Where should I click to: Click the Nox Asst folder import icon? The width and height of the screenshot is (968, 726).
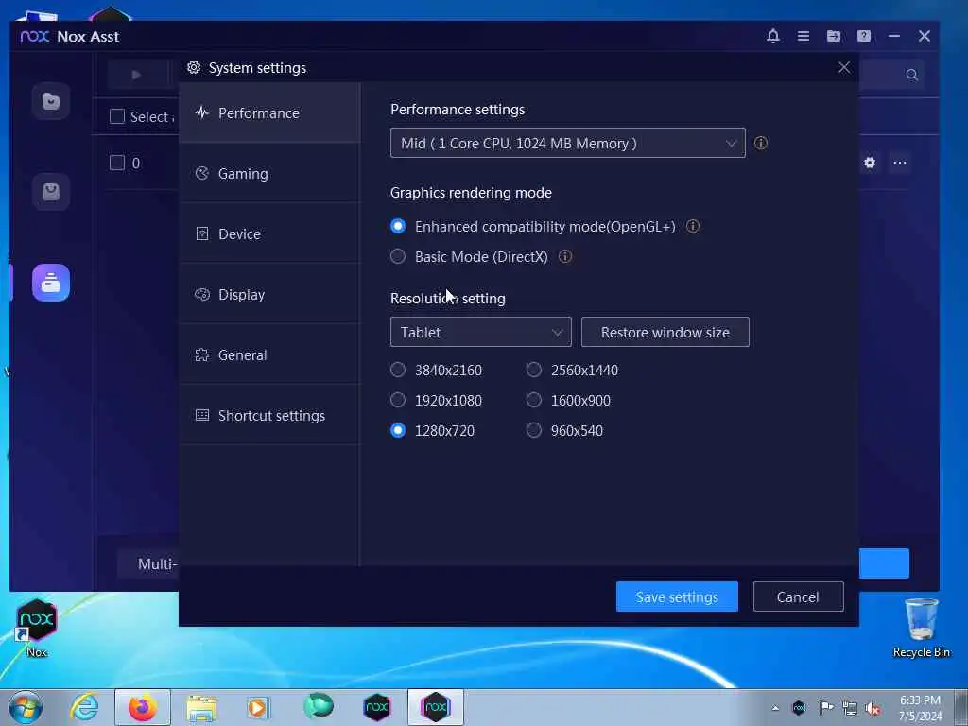pos(834,36)
